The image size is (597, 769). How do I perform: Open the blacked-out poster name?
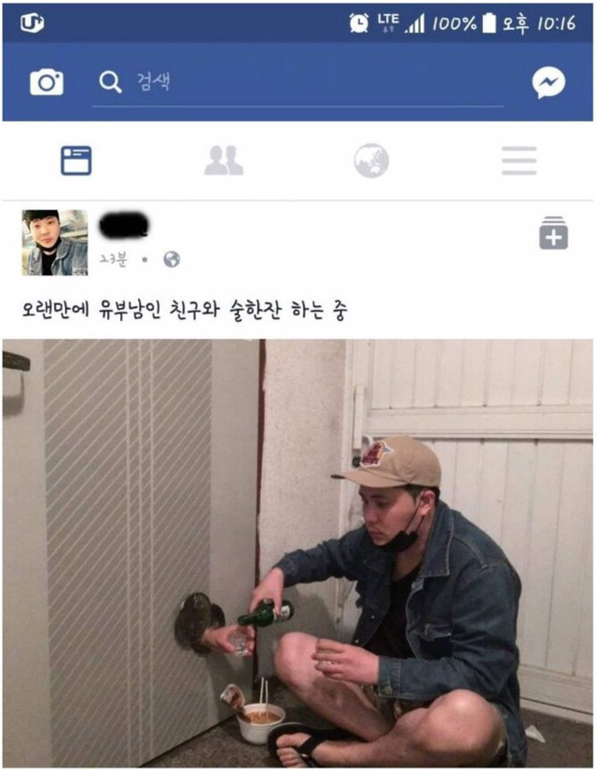(124, 226)
